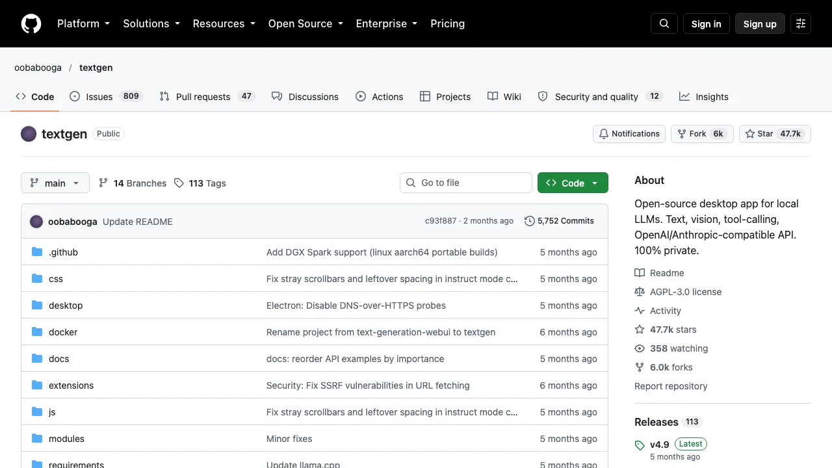
Task: Click the css folder icon
Action: pyautogui.click(x=37, y=279)
